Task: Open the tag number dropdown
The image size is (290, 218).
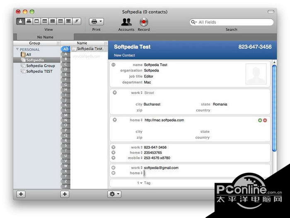Action: click(x=140, y=183)
